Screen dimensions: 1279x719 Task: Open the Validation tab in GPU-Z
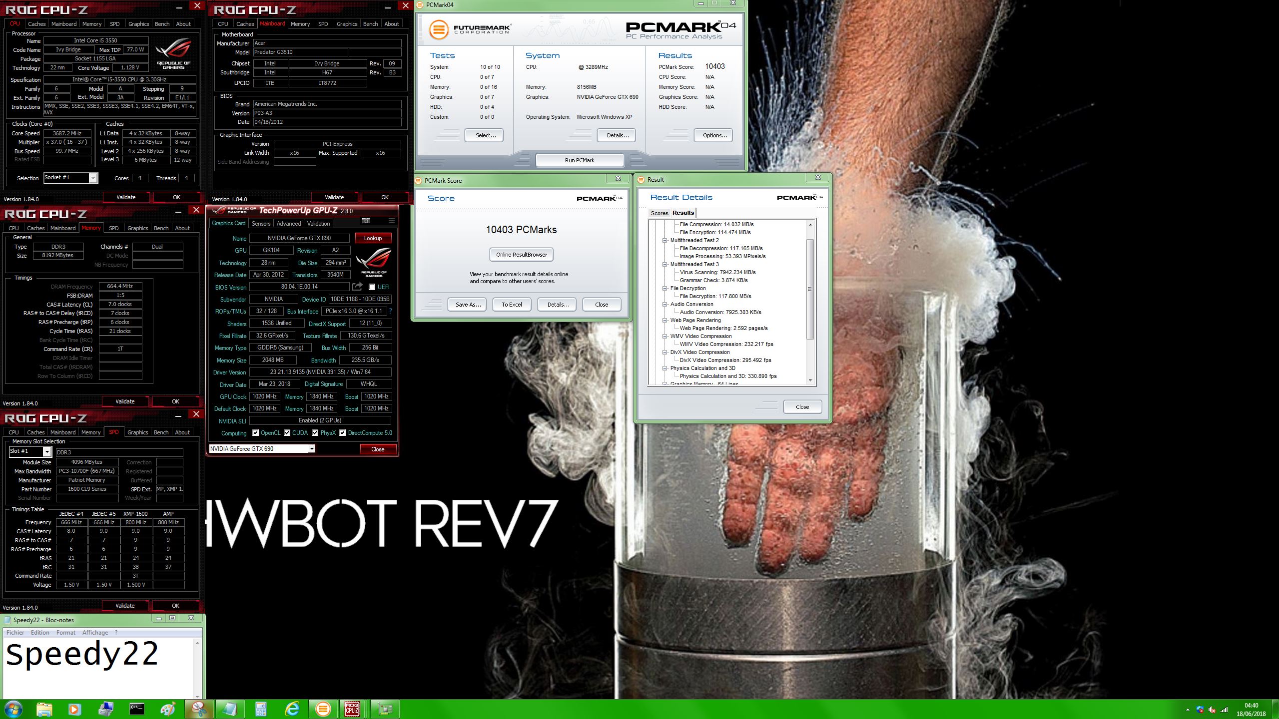click(318, 224)
